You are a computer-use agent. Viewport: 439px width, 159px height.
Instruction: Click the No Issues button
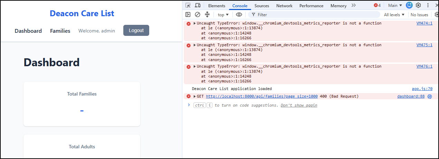(x=419, y=15)
